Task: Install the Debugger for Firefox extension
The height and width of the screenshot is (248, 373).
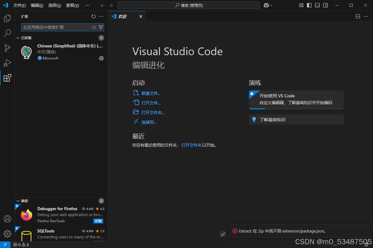Action: 98,221
